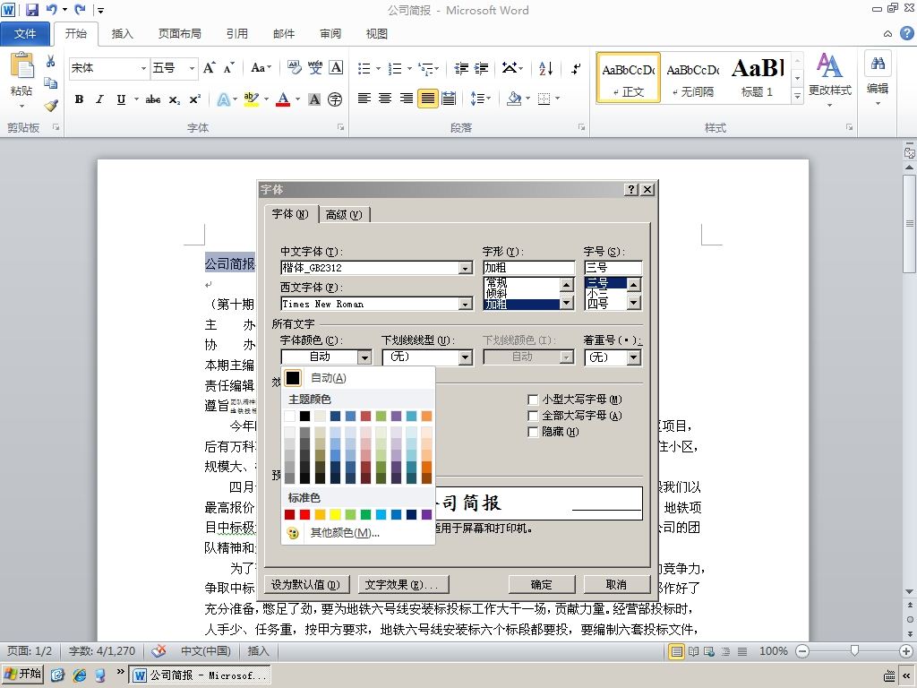Pick the black theme color swatch
This screenshot has height=688, width=917.
[304, 416]
